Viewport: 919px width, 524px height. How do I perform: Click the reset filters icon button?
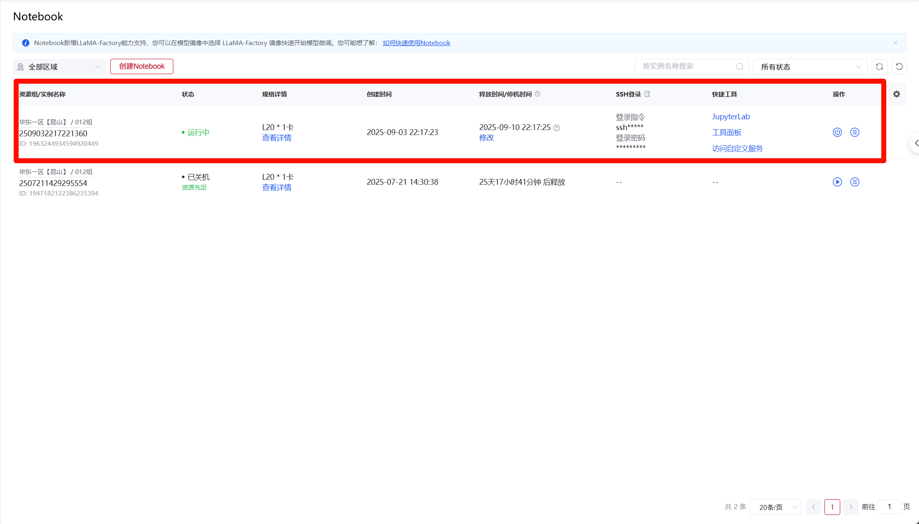[899, 67]
